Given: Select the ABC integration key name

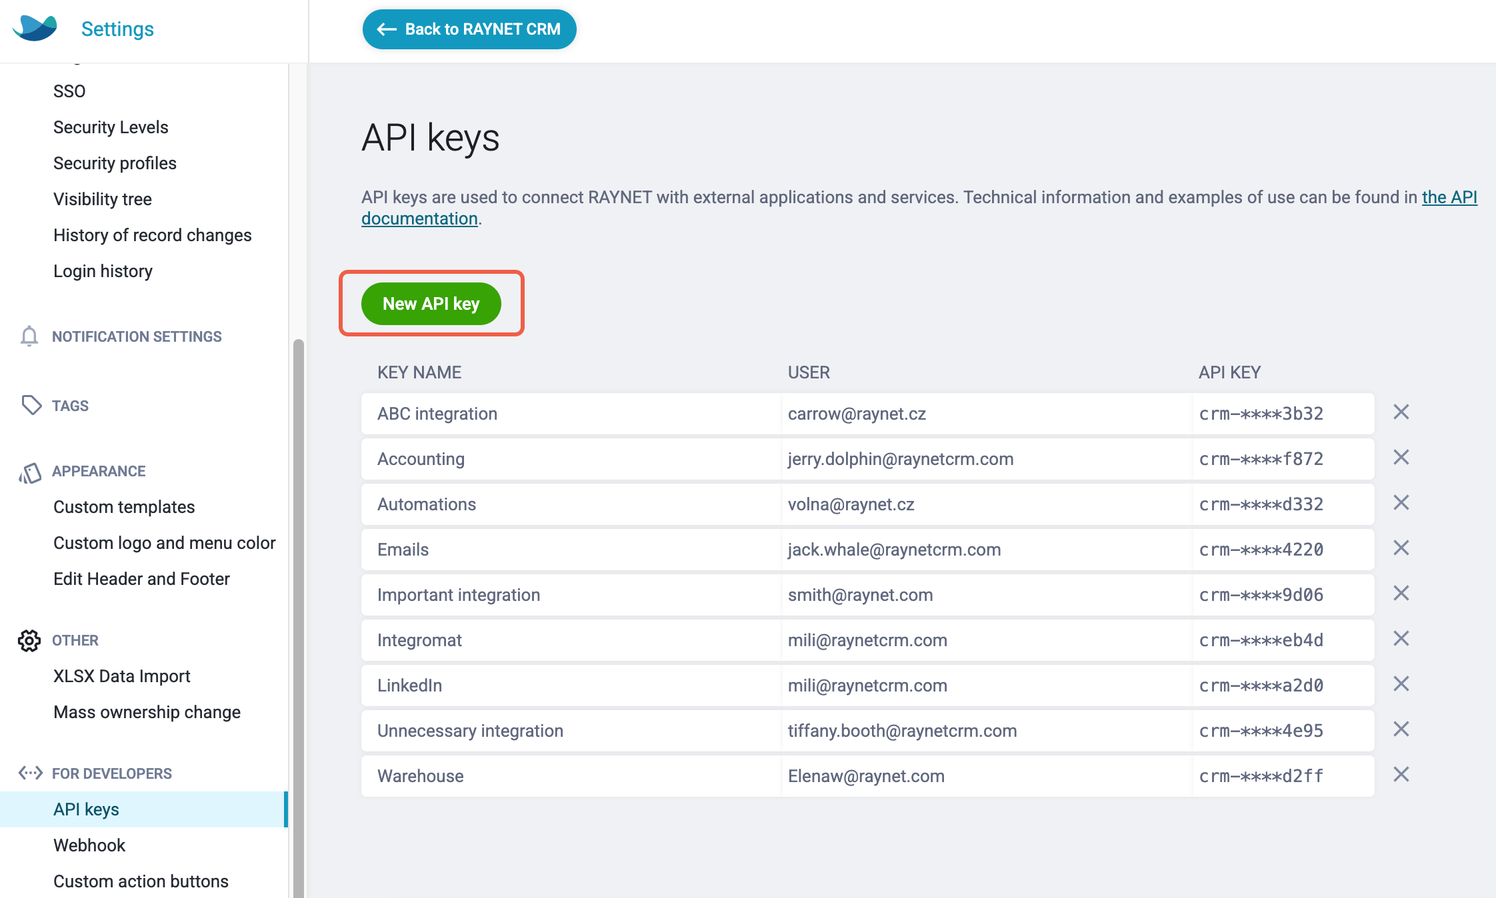Looking at the screenshot, I should pyautogui.click(x=437, y=414).
